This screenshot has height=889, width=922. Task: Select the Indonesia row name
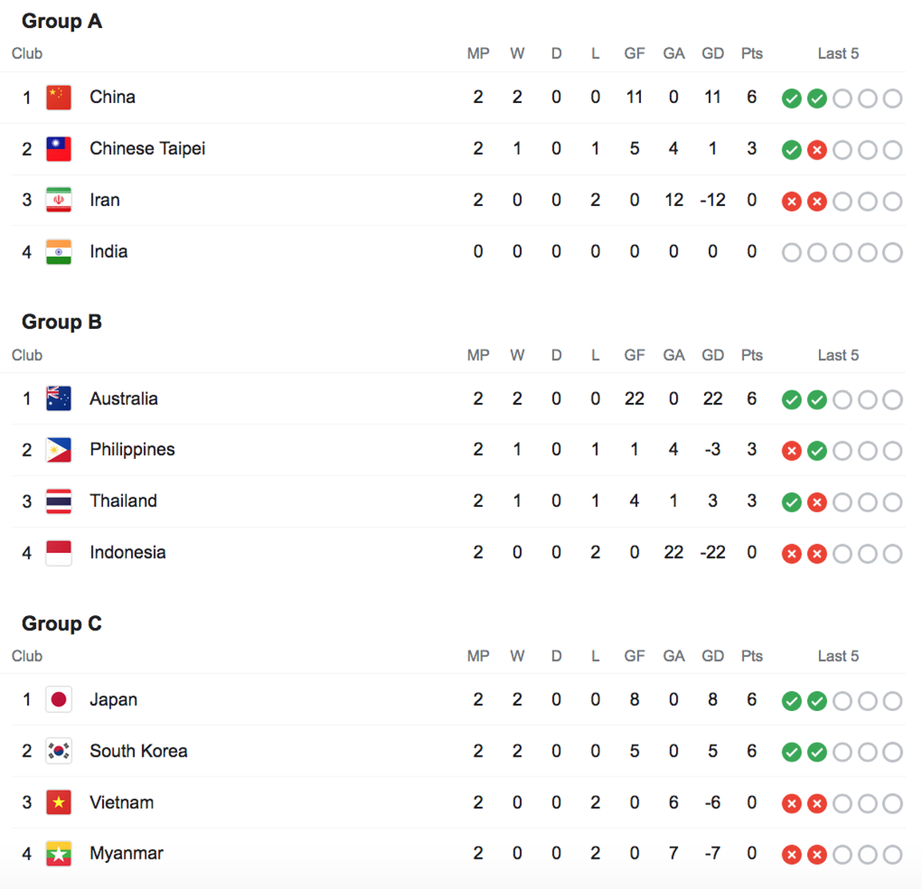point(128,553)
